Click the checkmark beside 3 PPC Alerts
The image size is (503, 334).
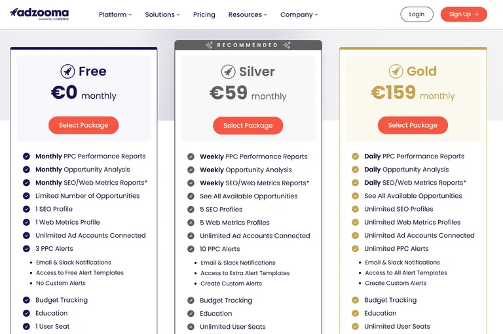tap(26, 248)
